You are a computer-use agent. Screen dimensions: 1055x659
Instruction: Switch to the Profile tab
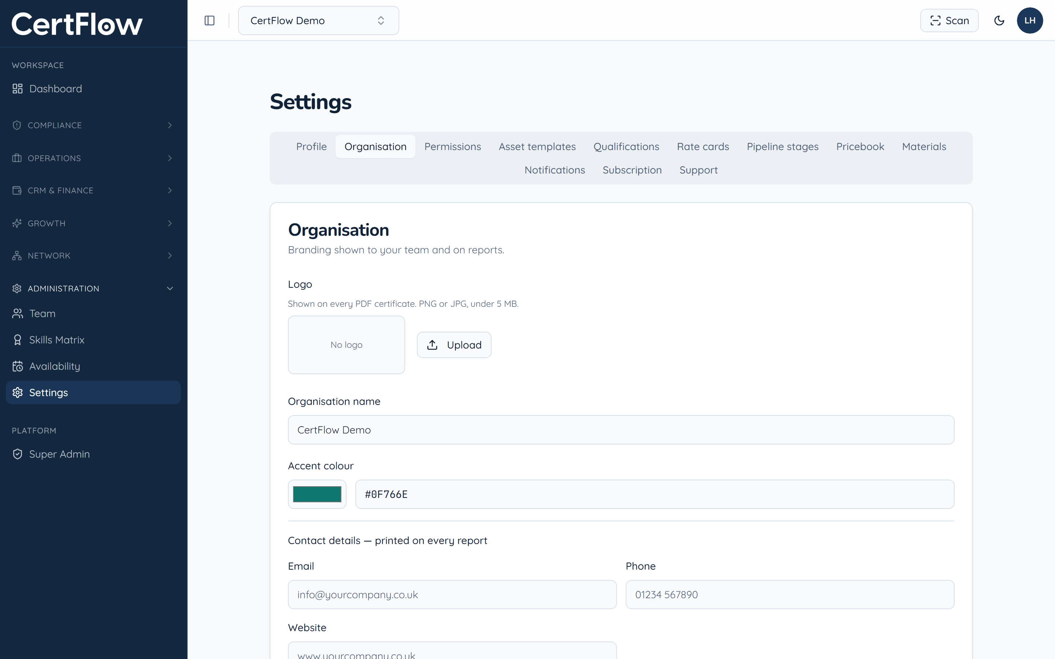click(x=311, y=146)
